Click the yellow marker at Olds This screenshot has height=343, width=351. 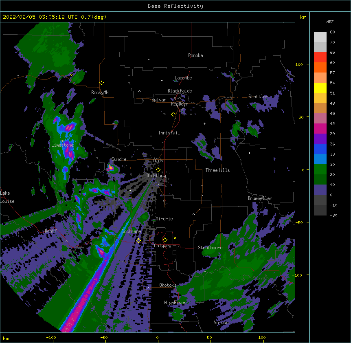[x=158, y=169]
